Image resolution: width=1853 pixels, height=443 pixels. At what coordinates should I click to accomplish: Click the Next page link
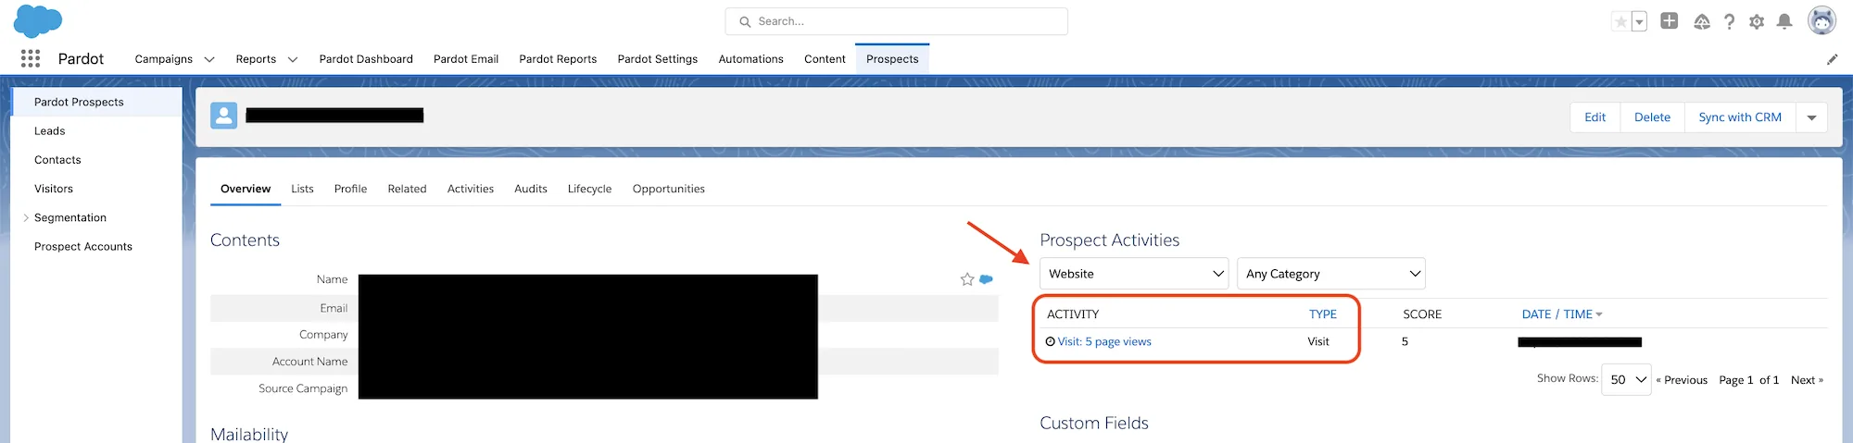(1807, 380)
